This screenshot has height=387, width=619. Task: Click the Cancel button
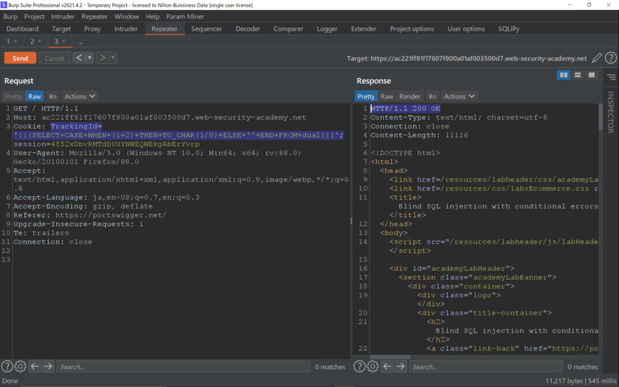pyautogui.click(x=54, y=58)
